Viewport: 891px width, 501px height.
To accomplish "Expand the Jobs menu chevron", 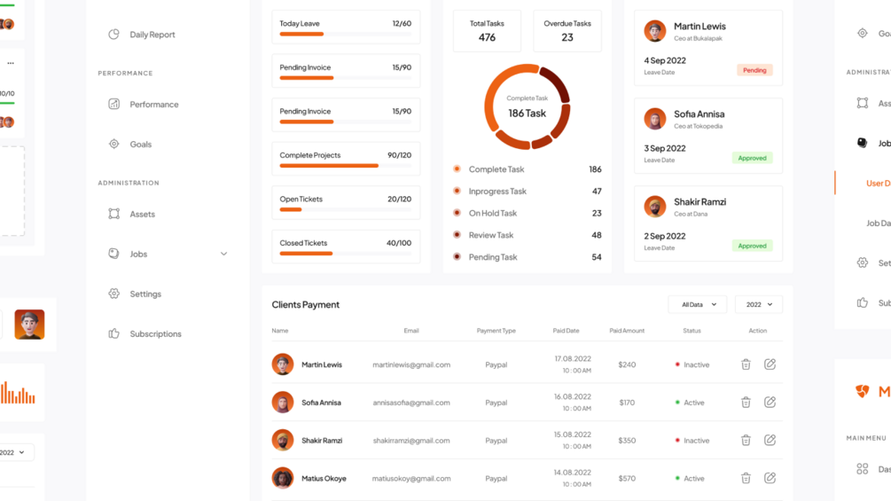I will tap(224, 254).
